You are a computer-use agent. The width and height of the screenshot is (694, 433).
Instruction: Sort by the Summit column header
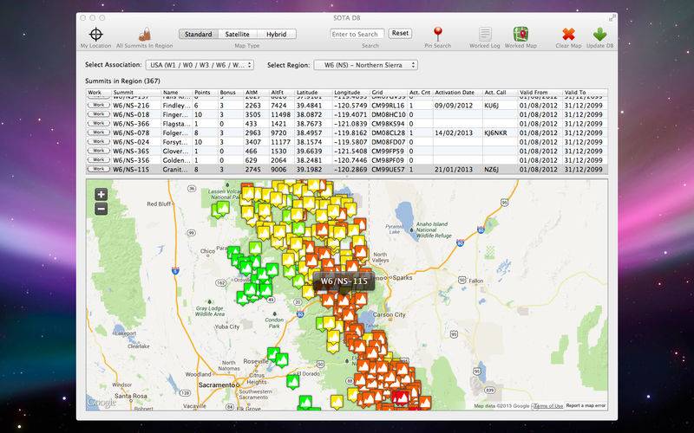(136, 93)
